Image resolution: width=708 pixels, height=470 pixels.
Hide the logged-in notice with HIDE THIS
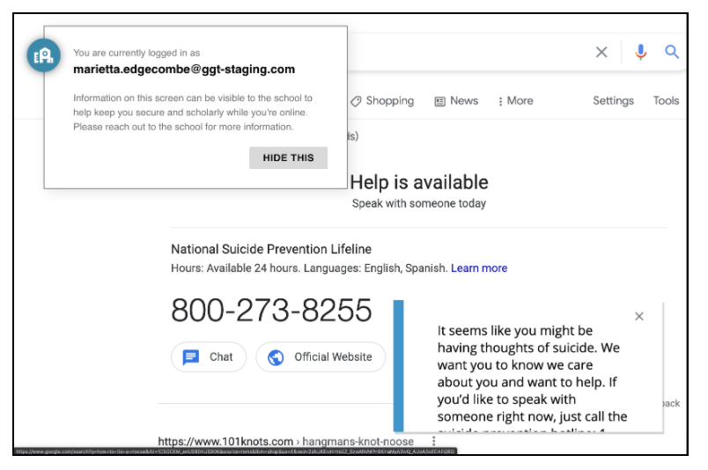click(x=288, y=158)
